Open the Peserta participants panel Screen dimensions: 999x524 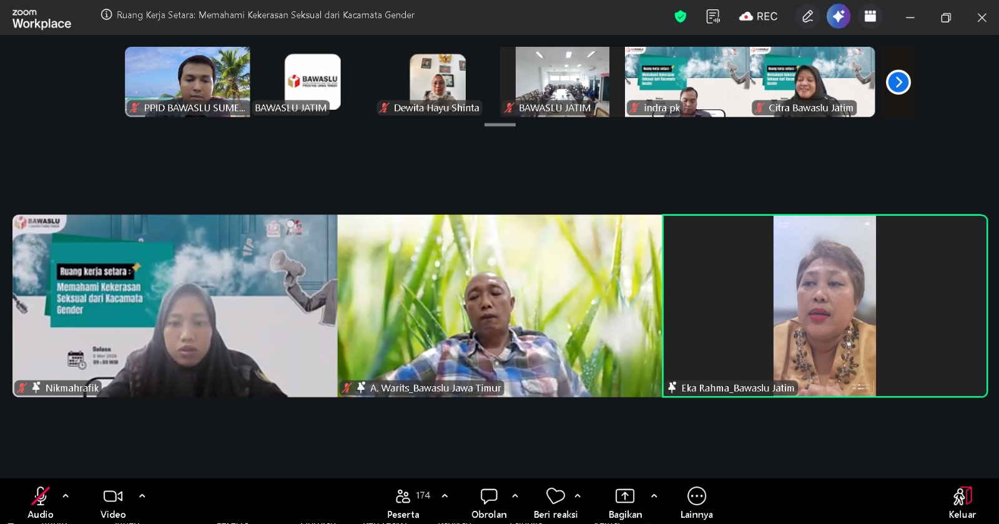click(403, 502)
